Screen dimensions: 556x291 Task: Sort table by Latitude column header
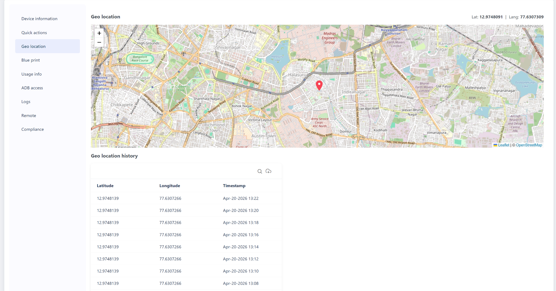105,186
